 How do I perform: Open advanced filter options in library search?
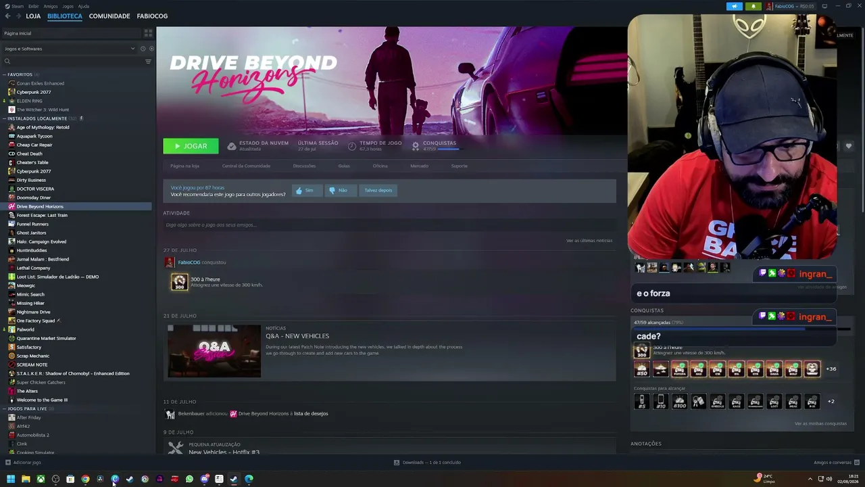click(148, 62)
